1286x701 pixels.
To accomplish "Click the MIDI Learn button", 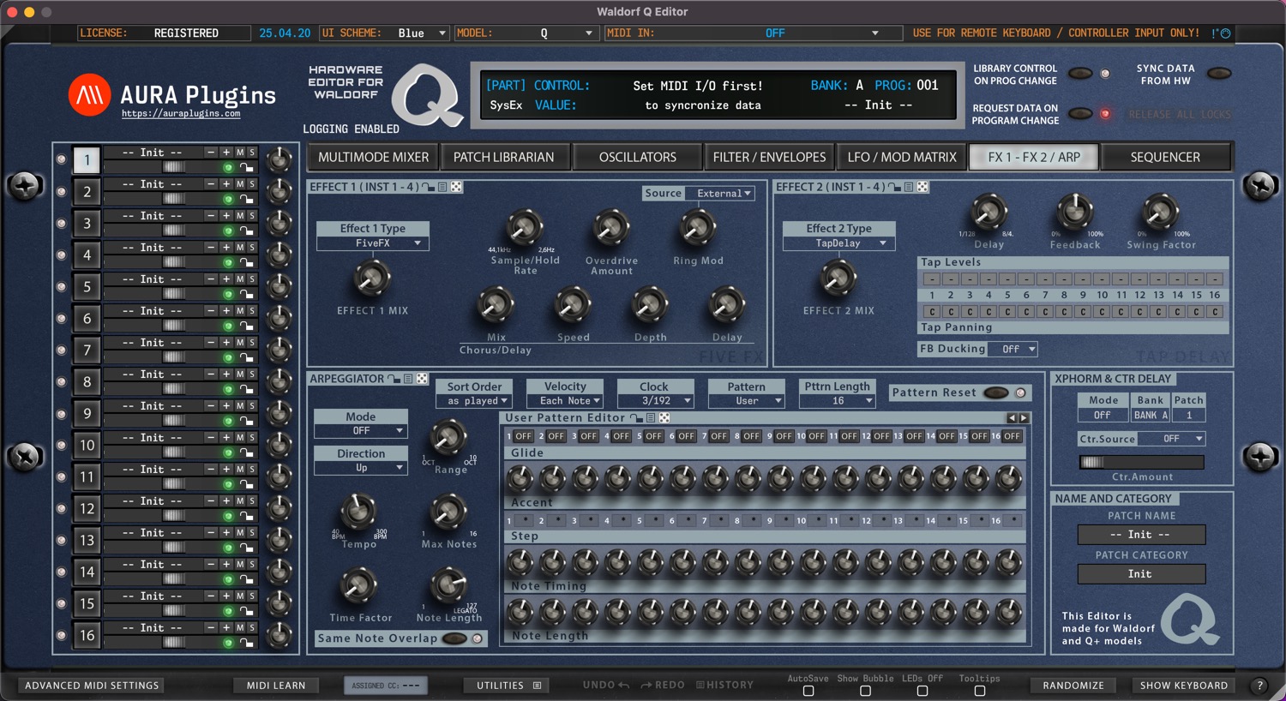I will (276, 686).
